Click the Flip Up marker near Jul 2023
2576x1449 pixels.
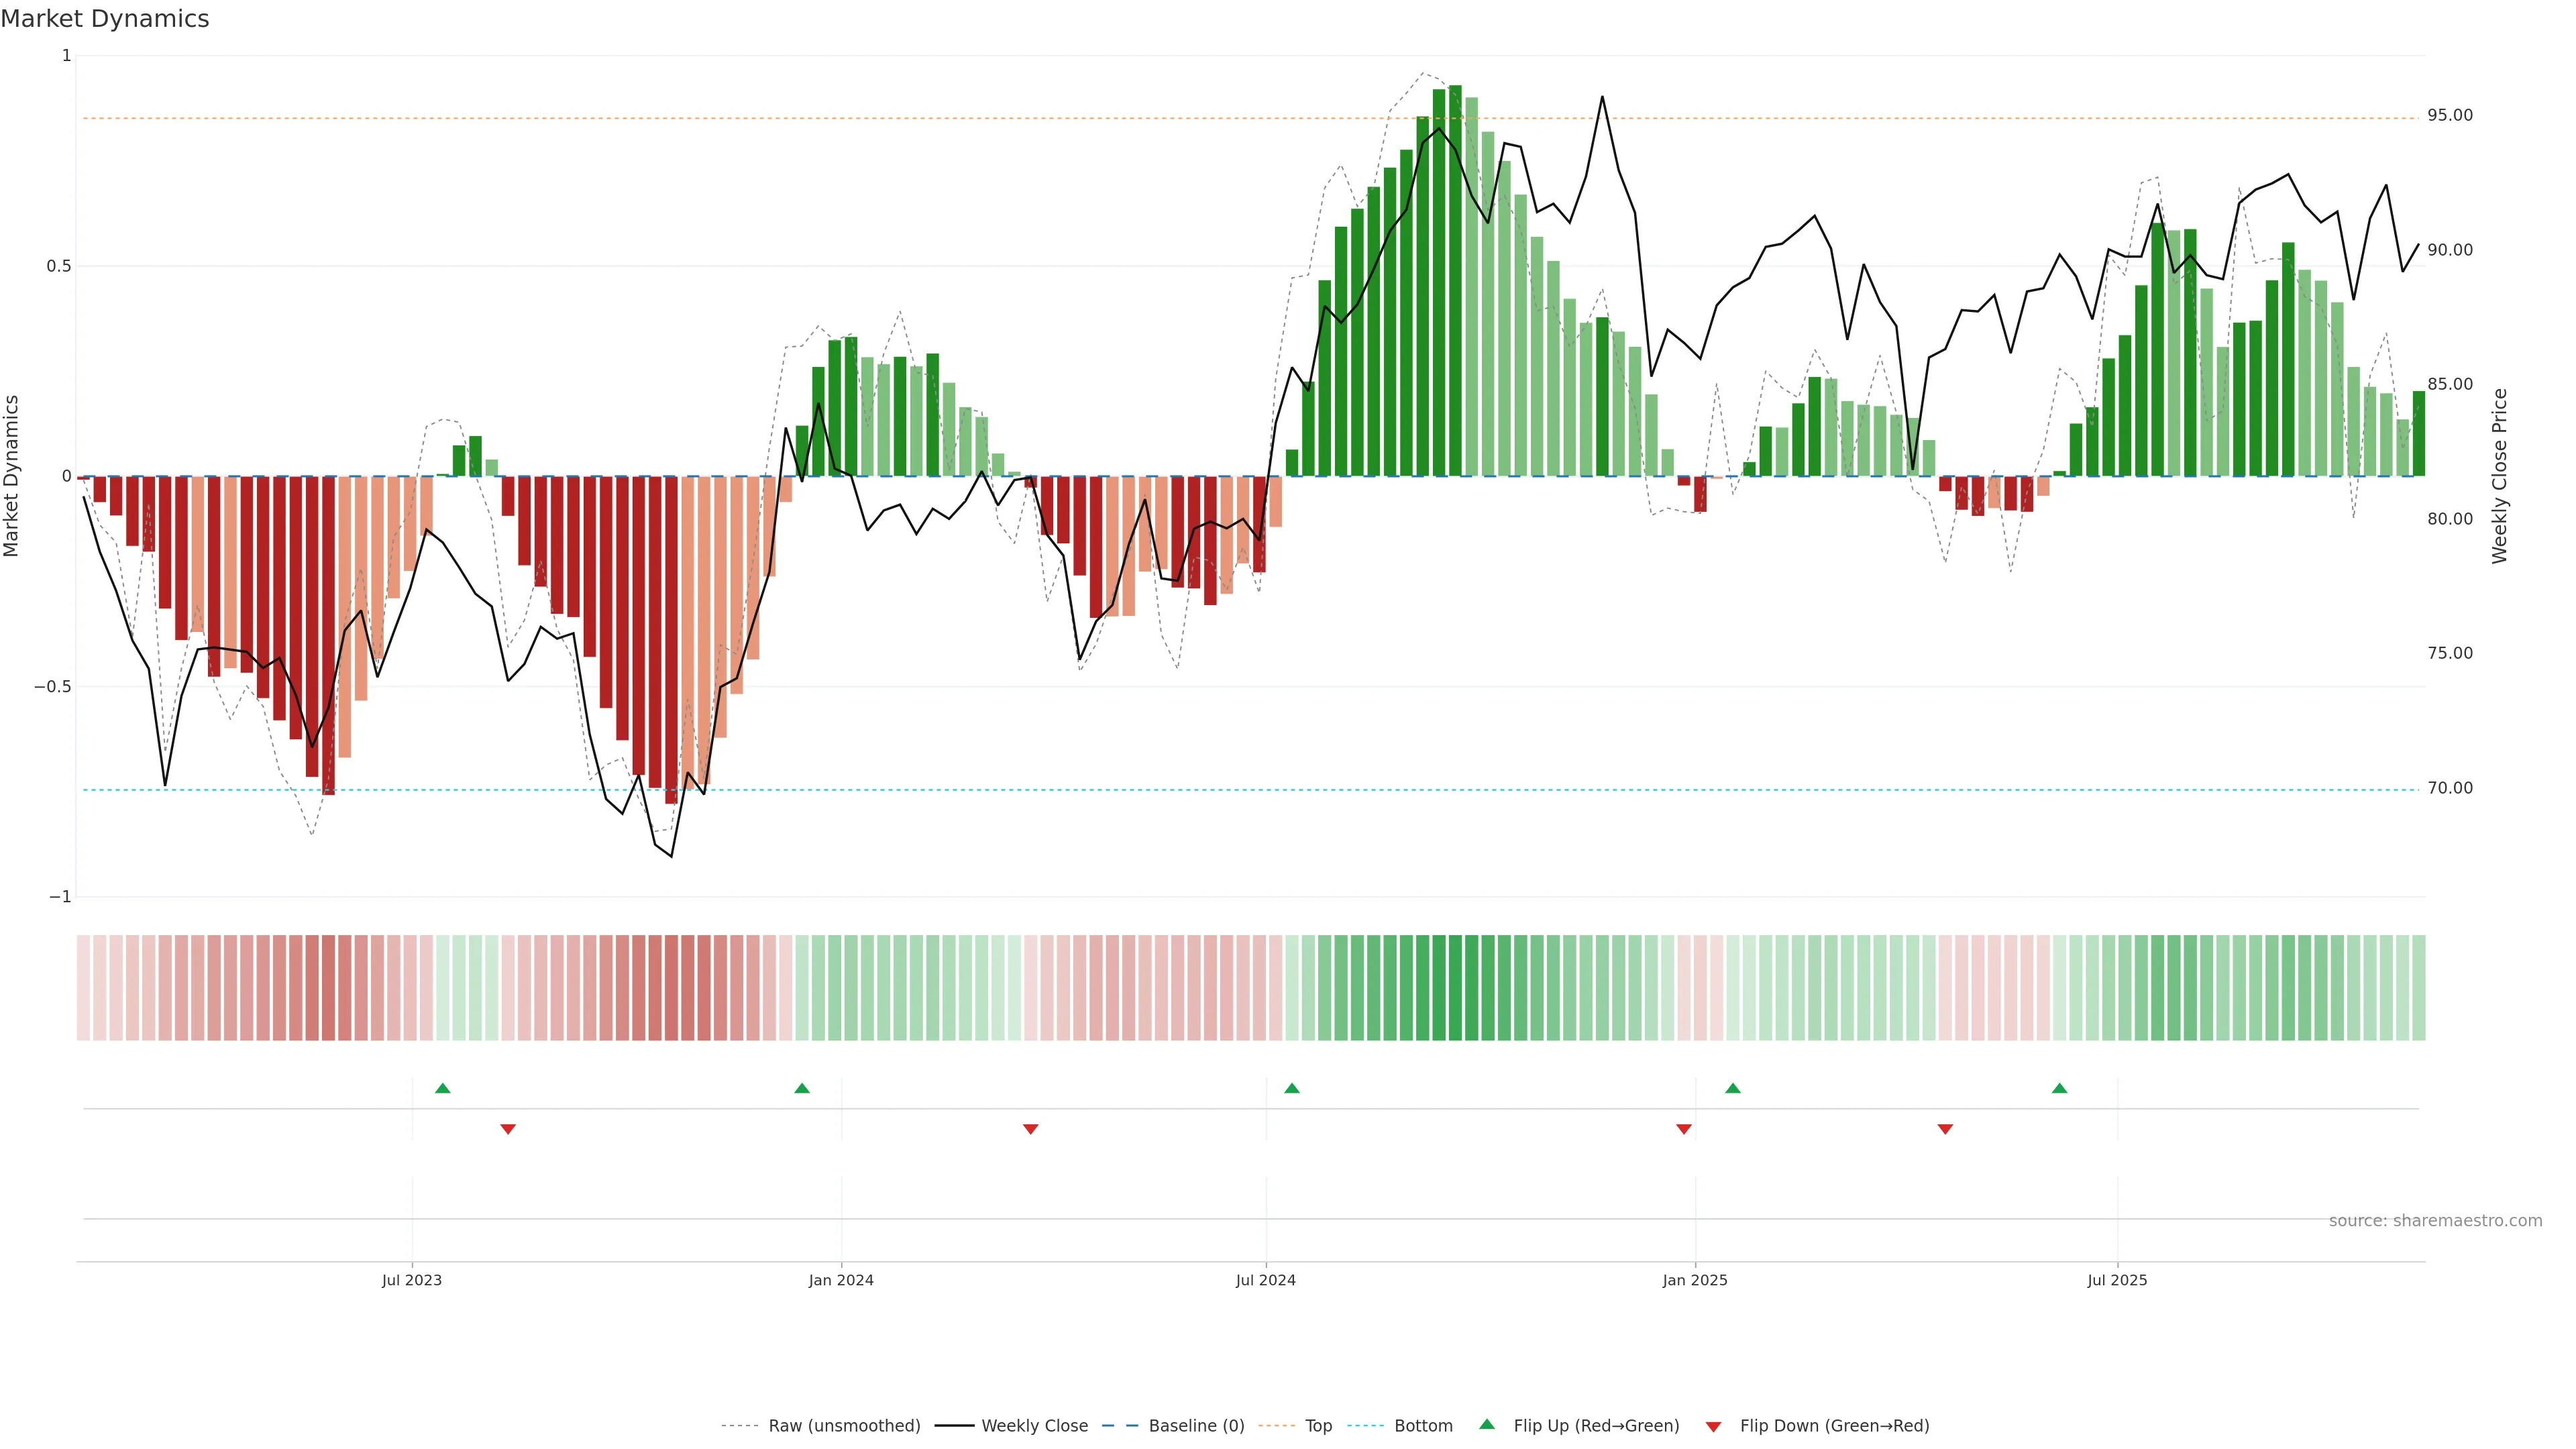click(x=443, y=1088)
